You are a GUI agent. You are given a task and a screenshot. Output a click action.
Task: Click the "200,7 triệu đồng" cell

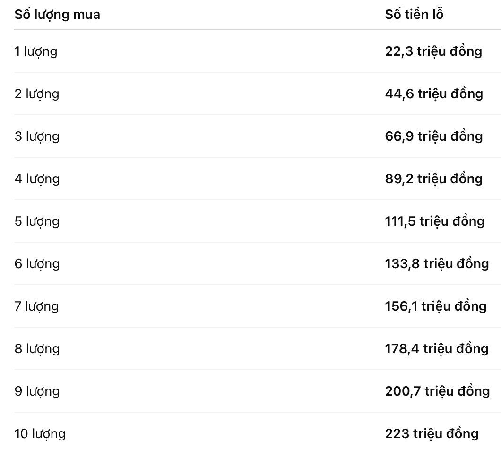point(437,391)
